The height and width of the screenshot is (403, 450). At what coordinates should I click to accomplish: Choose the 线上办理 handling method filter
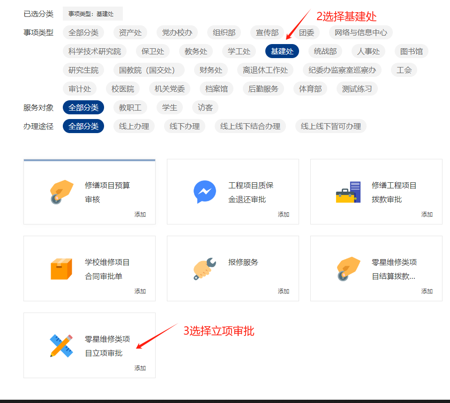click(x=134, y=126)
